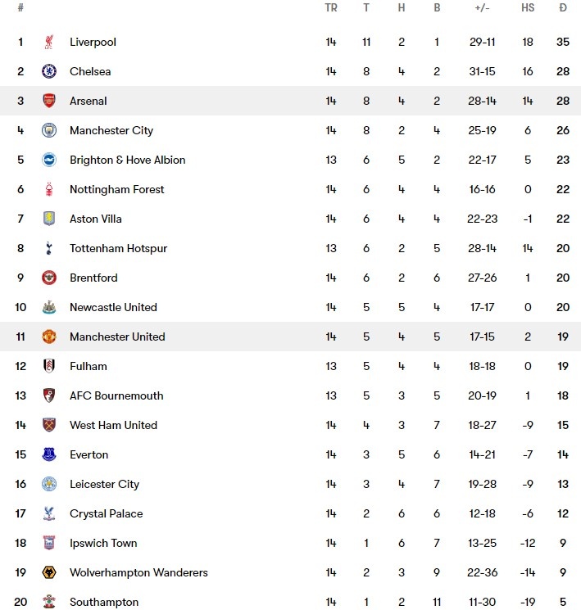This screenshot has height=610, width=581.
Task: Open the West Ham United team page
Action: click(113, 425)
